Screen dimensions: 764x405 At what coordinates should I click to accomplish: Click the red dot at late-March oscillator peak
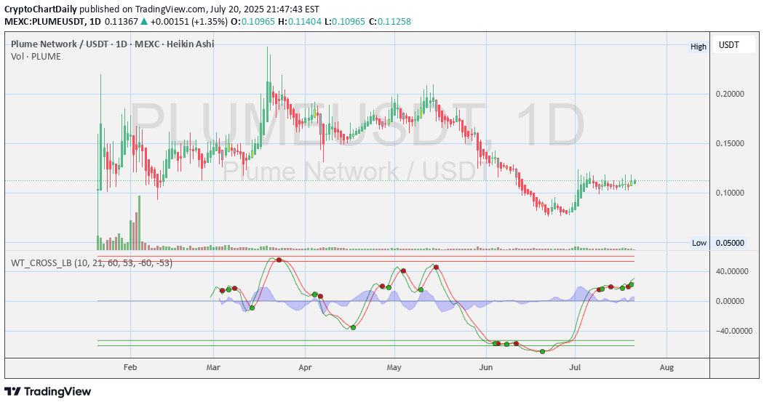pos(279,260)
